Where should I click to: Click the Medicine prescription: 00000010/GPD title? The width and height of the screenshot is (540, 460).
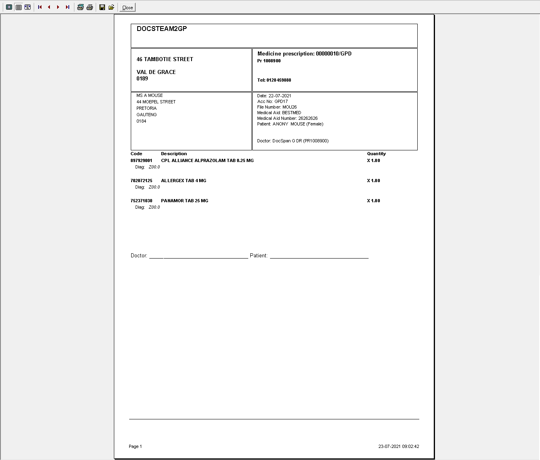(305, 53)
